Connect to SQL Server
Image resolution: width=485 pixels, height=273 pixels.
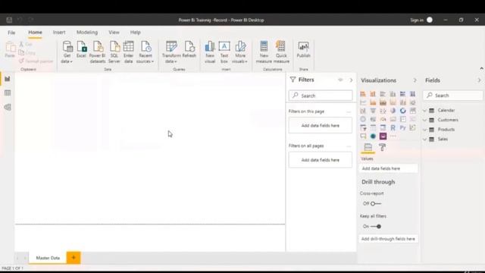[114, 52]
